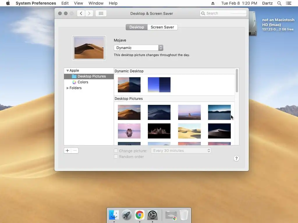
Task: Click the current desktop preview image
Action: (x=89, y=48)
